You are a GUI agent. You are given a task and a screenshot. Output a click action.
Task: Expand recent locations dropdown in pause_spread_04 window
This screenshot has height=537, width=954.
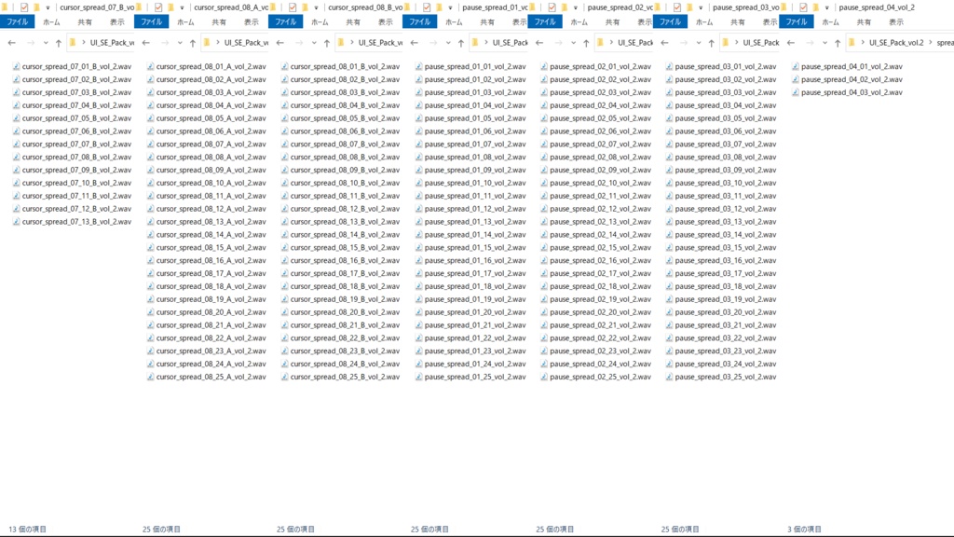(x=825, y=43)
